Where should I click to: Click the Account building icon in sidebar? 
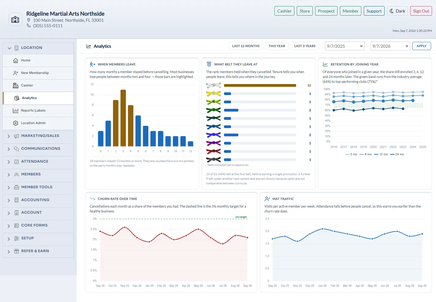pos(17,213)
